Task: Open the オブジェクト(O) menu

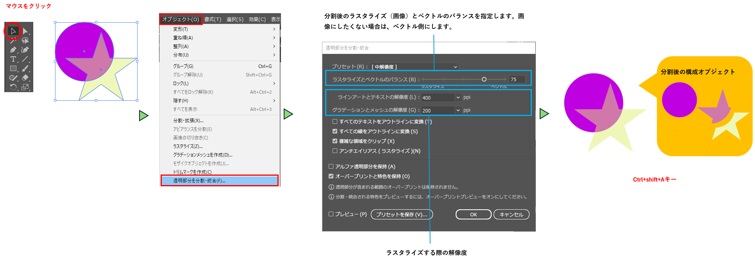Action: pos(181,19)
